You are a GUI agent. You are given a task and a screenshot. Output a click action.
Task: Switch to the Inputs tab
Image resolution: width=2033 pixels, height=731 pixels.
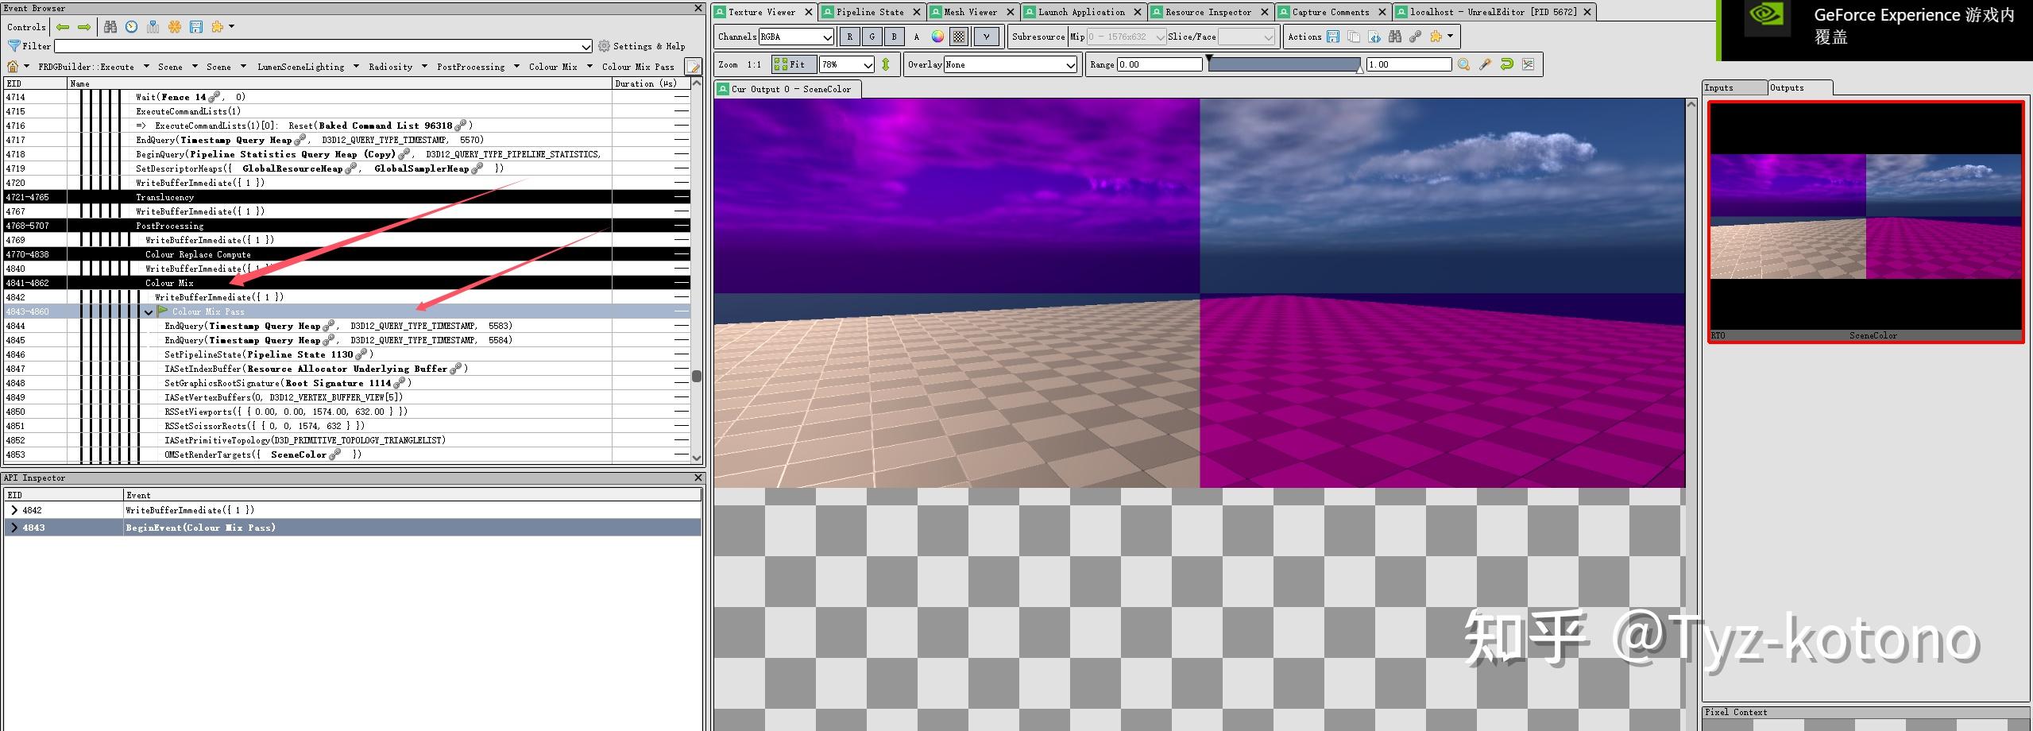[x=1733, y=87]
